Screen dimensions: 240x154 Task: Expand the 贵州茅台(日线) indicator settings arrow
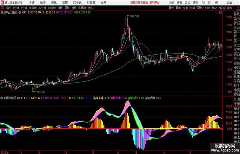click(20, 13)
